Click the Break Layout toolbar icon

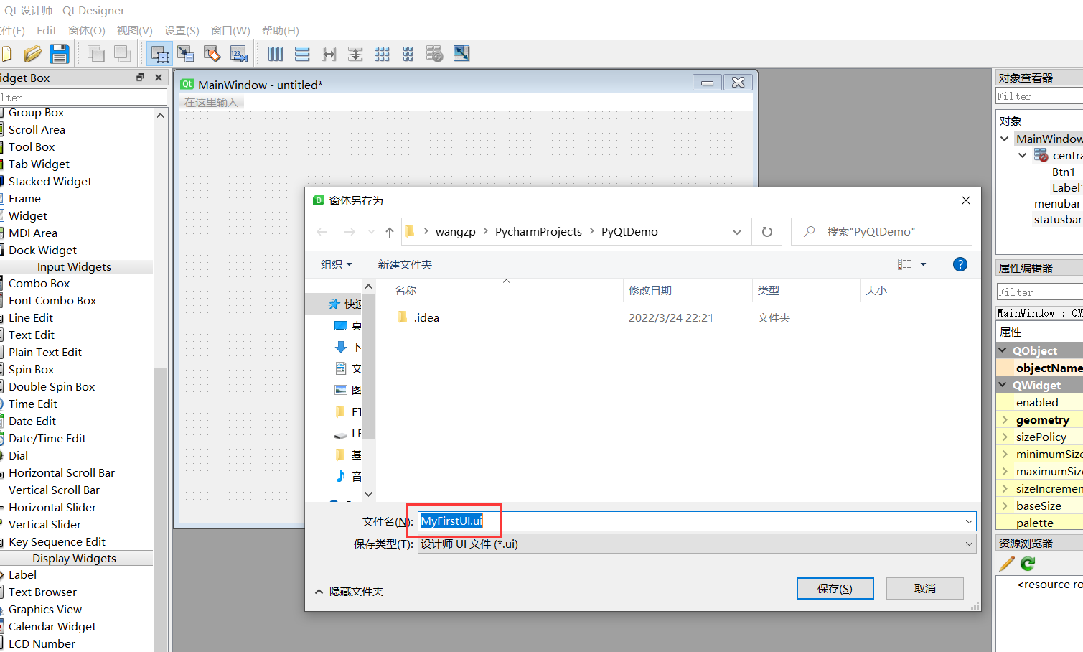pyautogui.click(x=434, y=54)
